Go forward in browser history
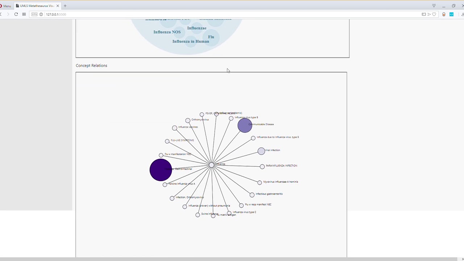The image size is (464, 261). coord(8,14)
